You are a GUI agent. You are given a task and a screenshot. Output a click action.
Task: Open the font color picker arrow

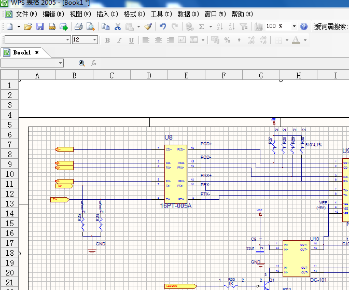point(305,40)
